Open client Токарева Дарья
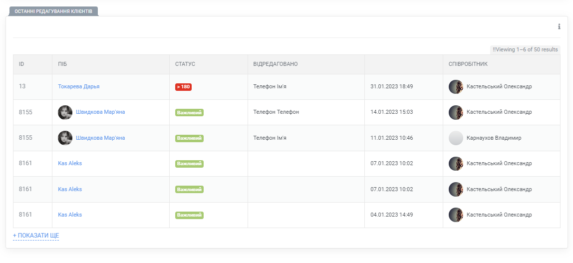The height and width of the screenshot is (263, 573). 78,86
